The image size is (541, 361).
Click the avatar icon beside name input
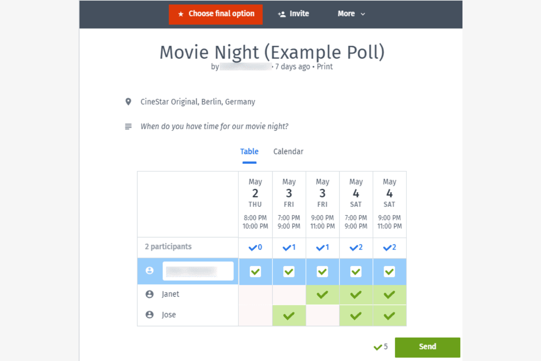150,271
